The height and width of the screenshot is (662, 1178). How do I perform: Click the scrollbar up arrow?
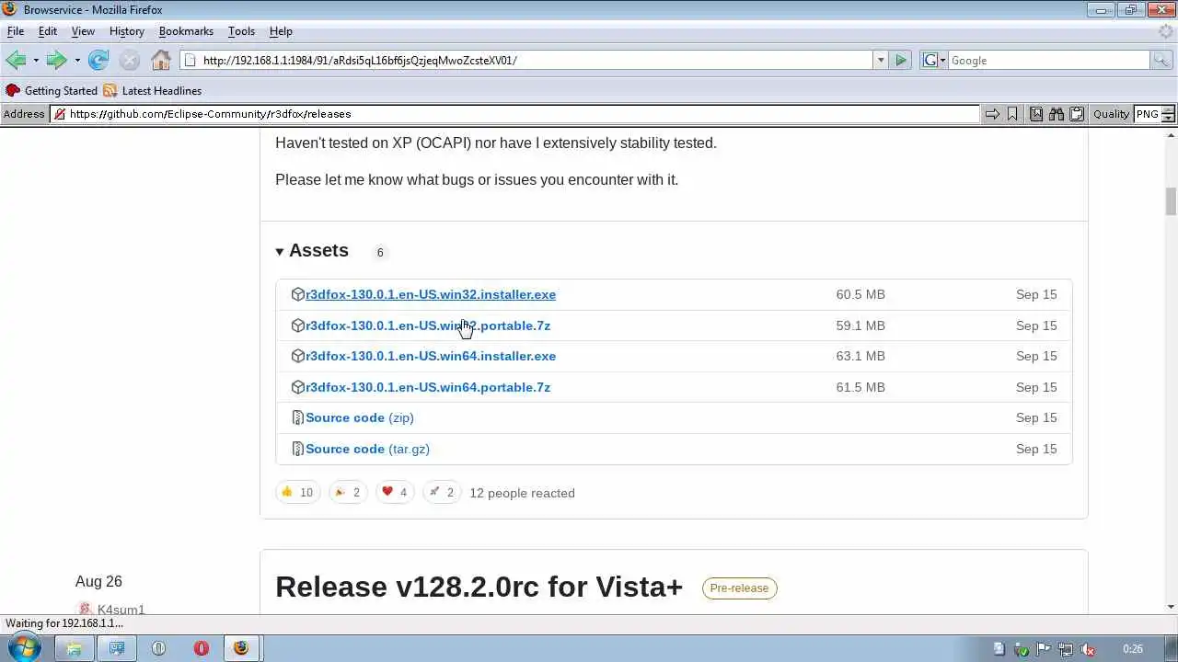click(1171, 135)
